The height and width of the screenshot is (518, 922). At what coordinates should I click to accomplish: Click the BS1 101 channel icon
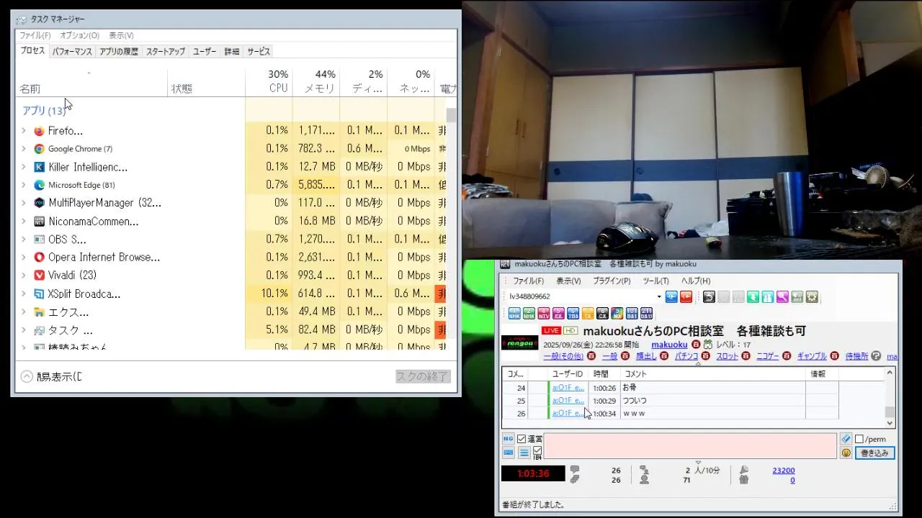[632, 313]
